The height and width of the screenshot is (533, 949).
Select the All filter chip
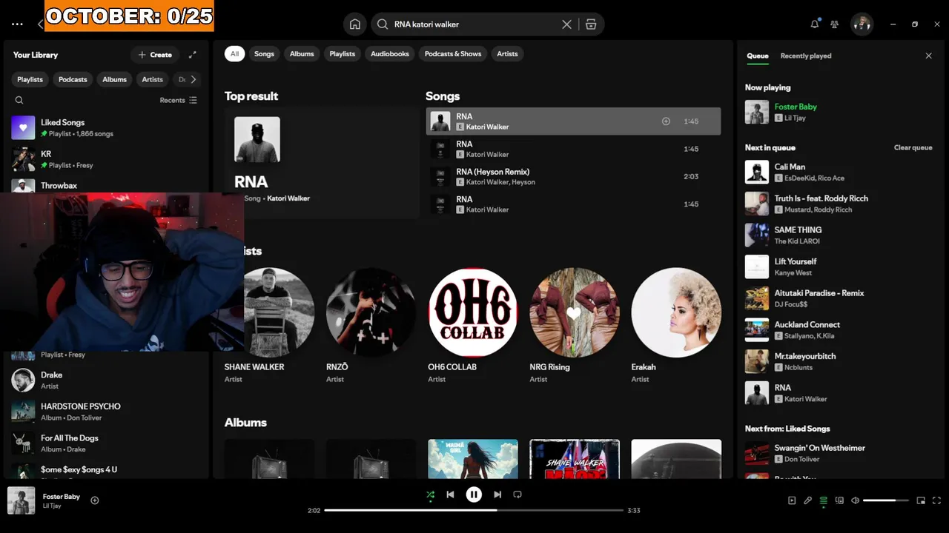(x=234, y=54)
